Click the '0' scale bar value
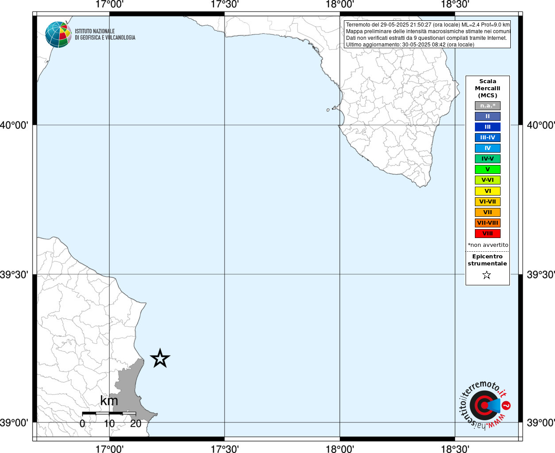Viewport: 555px width, 453px height. pos(82,423)
